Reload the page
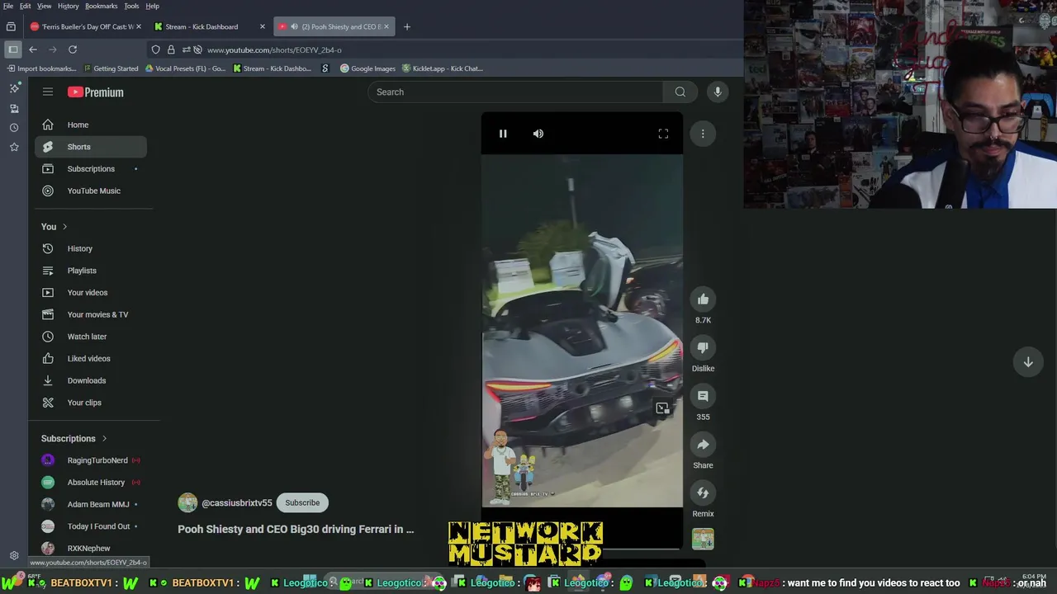Screen dimensions: 1057x594 (x=73, y=49)
